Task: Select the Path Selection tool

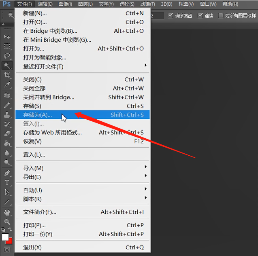Action: pyautogui.click(x=7, y=192)
